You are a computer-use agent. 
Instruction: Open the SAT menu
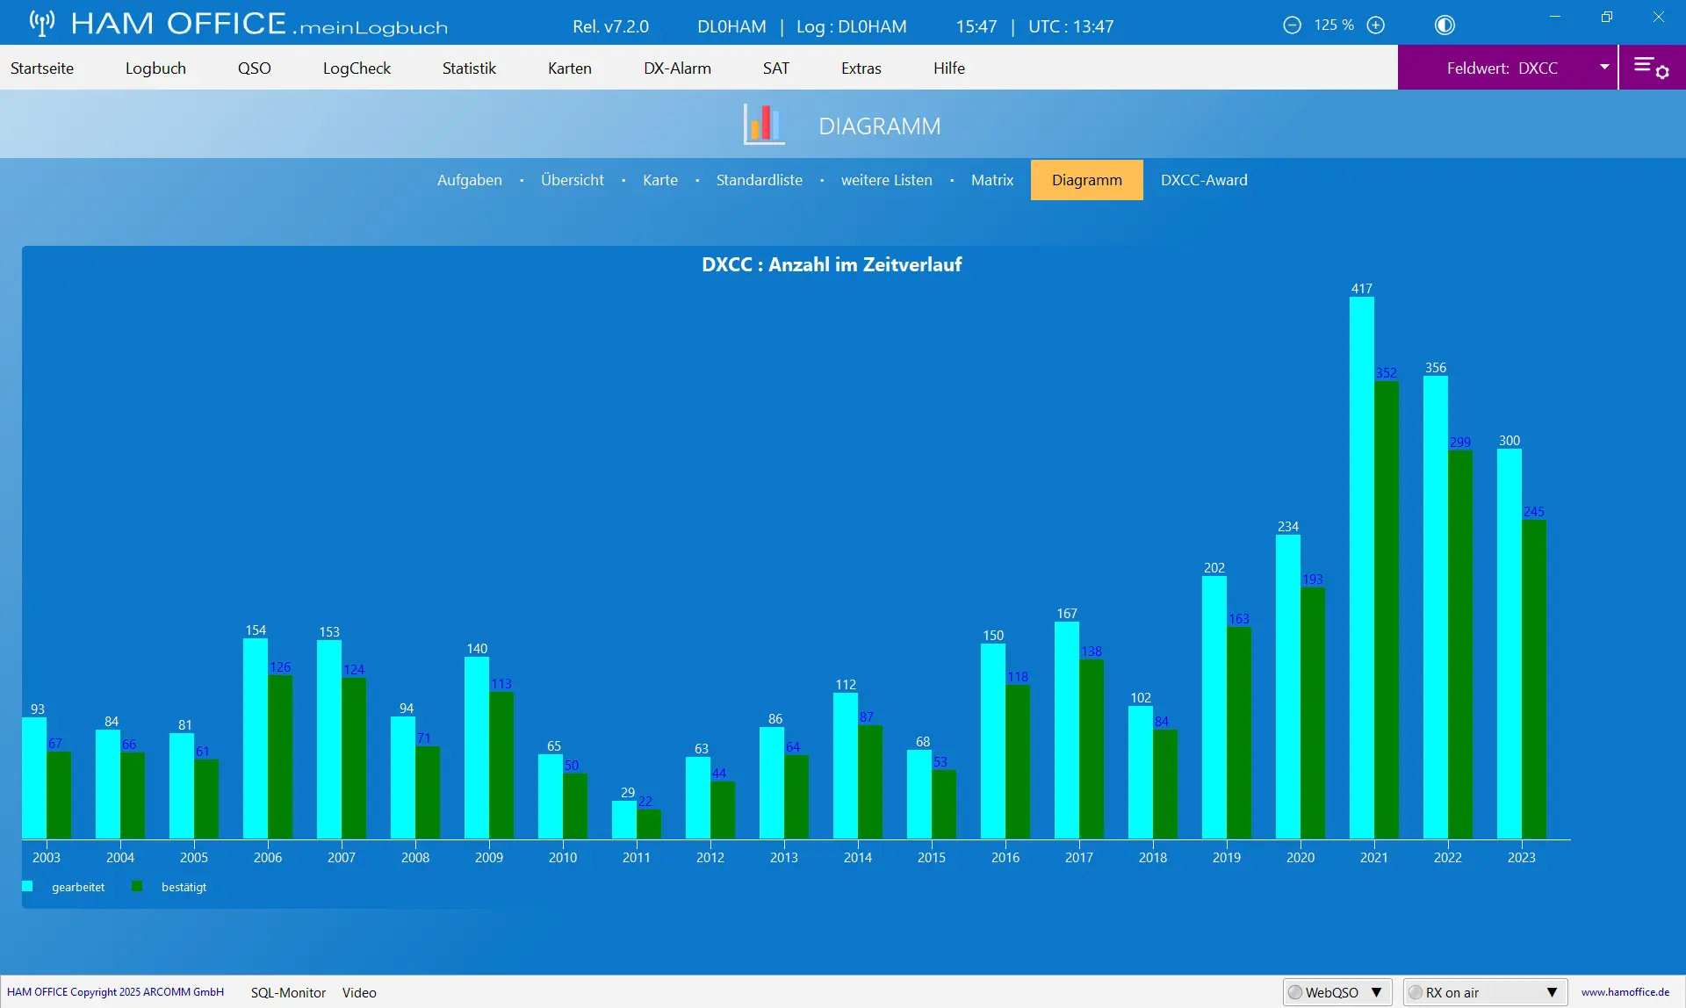point(776,68)
